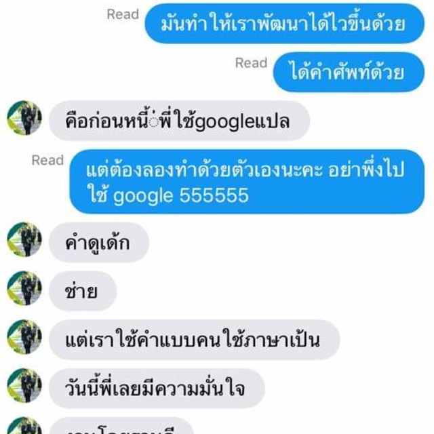
Task: Tap the word 'google' in the blue bubble
Action: pyautogui.click(x=143, y=197)
